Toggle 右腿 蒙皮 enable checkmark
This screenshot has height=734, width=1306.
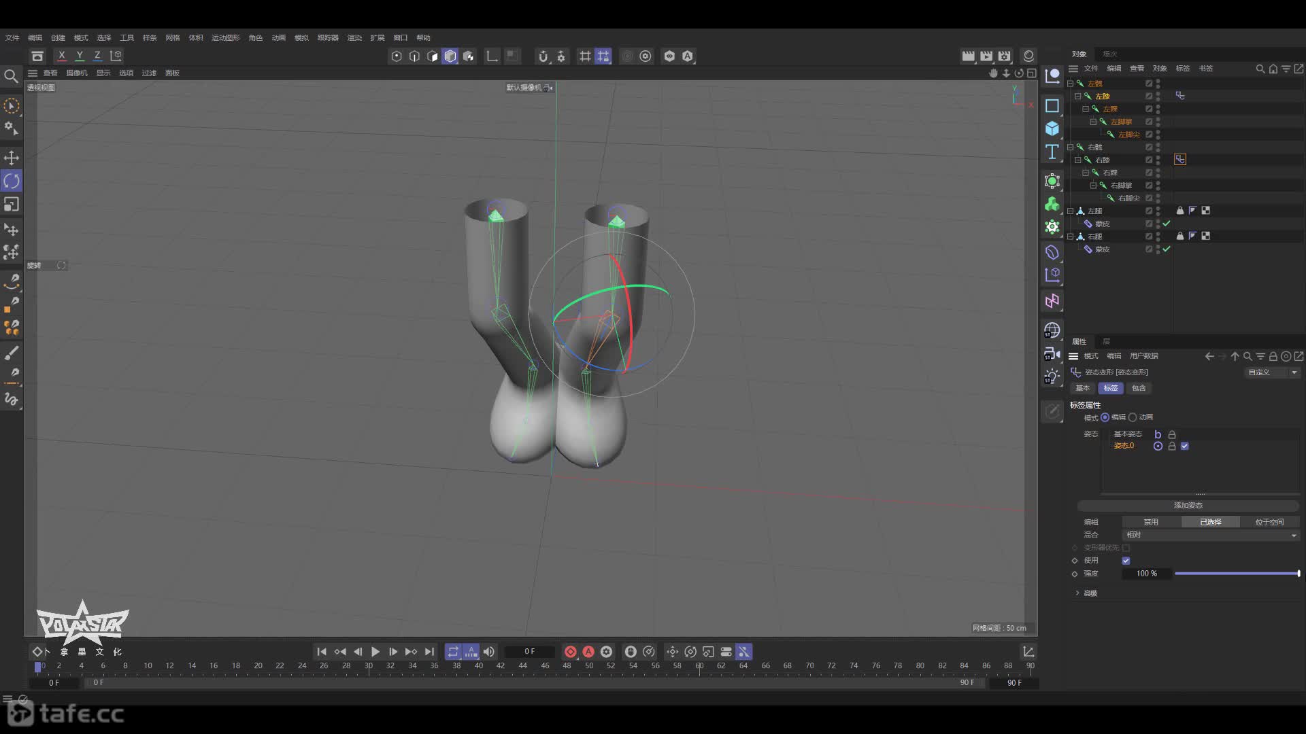coord(1167,249)
